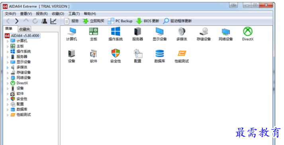This screenshot has height=145, width=284.
Task: Click DirectX icon in the left tree
Action: click(13, 83)
